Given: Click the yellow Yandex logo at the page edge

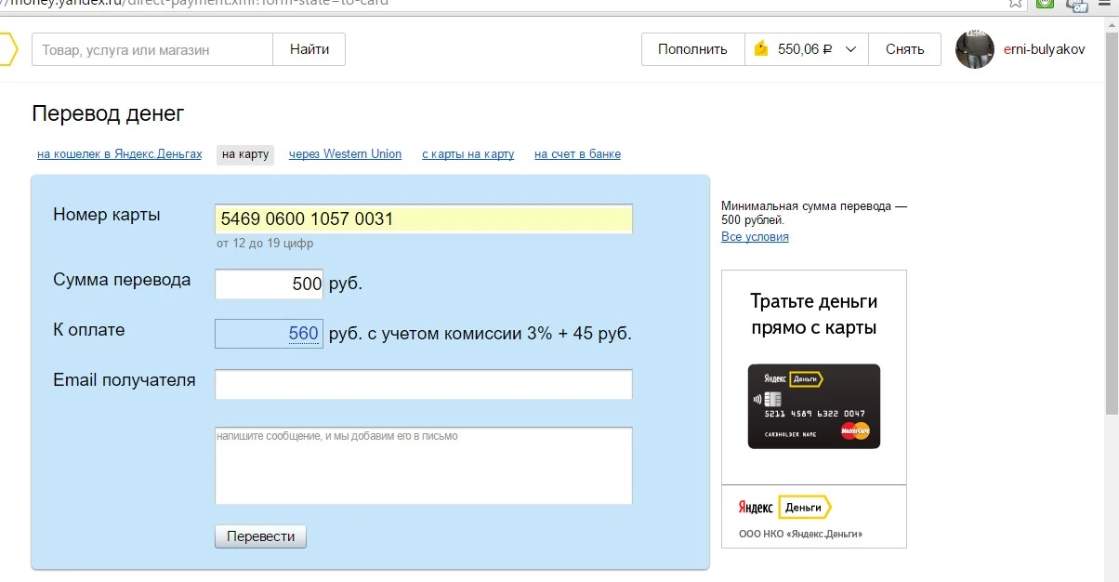Looking at the screenshot, I should 8,49.
